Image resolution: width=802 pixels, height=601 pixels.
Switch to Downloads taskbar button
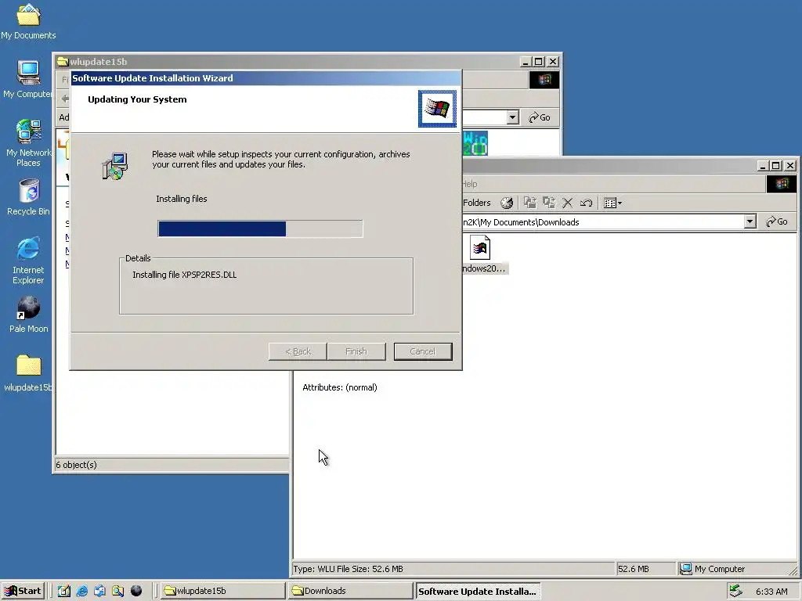pos(350,592)
